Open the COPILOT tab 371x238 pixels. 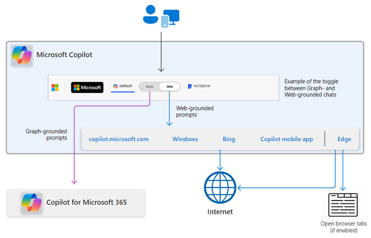click(123, 86)
